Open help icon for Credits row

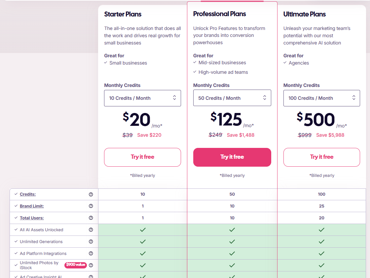coord(91,194)
